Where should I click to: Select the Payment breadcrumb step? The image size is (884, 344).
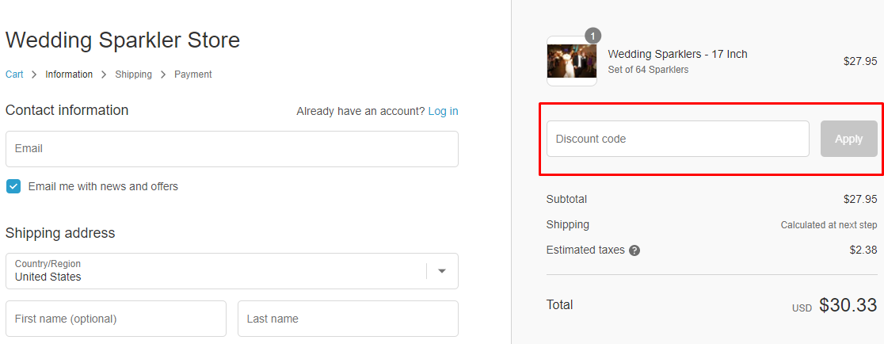point(192,75)
